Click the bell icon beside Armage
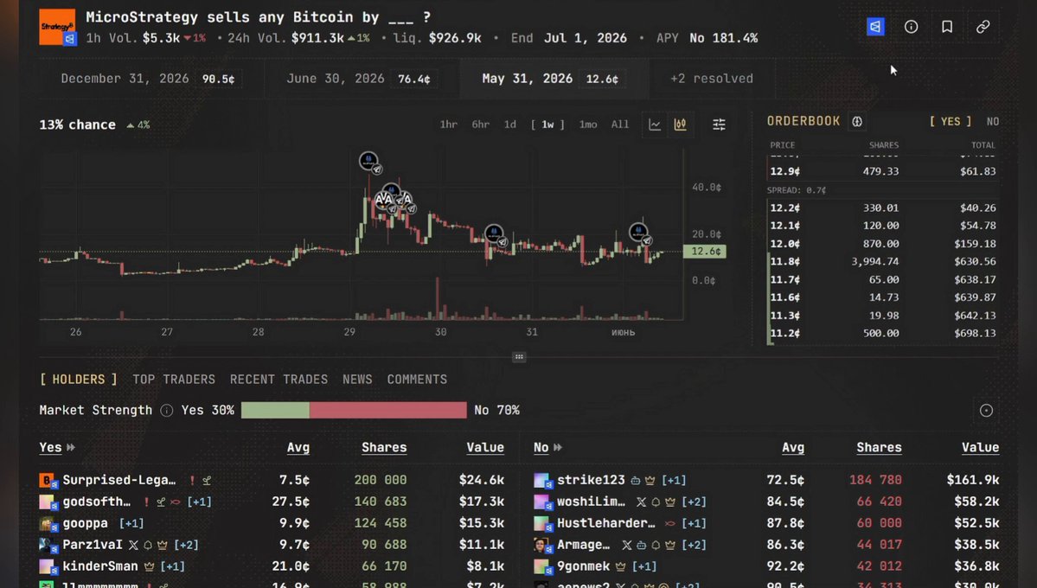 click(x=656, y=545)
